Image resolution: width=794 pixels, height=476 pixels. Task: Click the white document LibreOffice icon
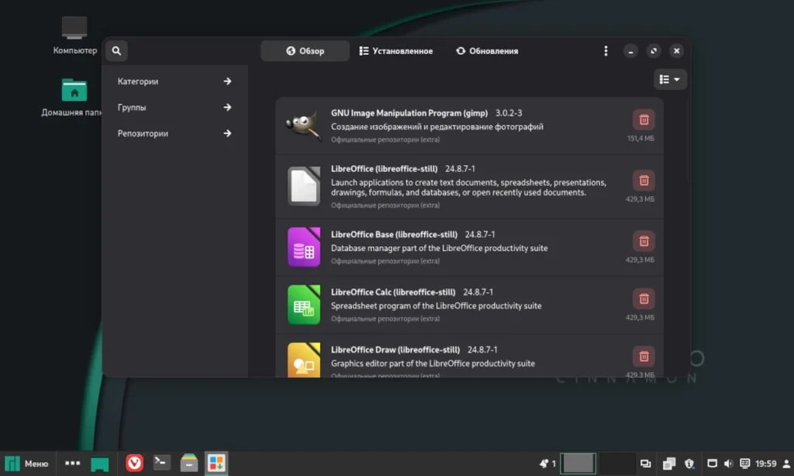(304, 186)
